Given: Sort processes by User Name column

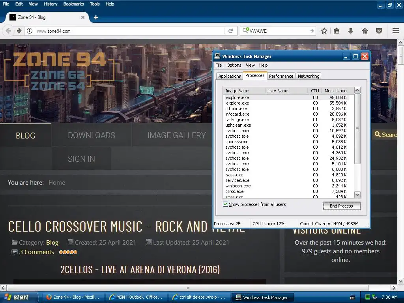Looking at the screenshot, I should point(286,91).
